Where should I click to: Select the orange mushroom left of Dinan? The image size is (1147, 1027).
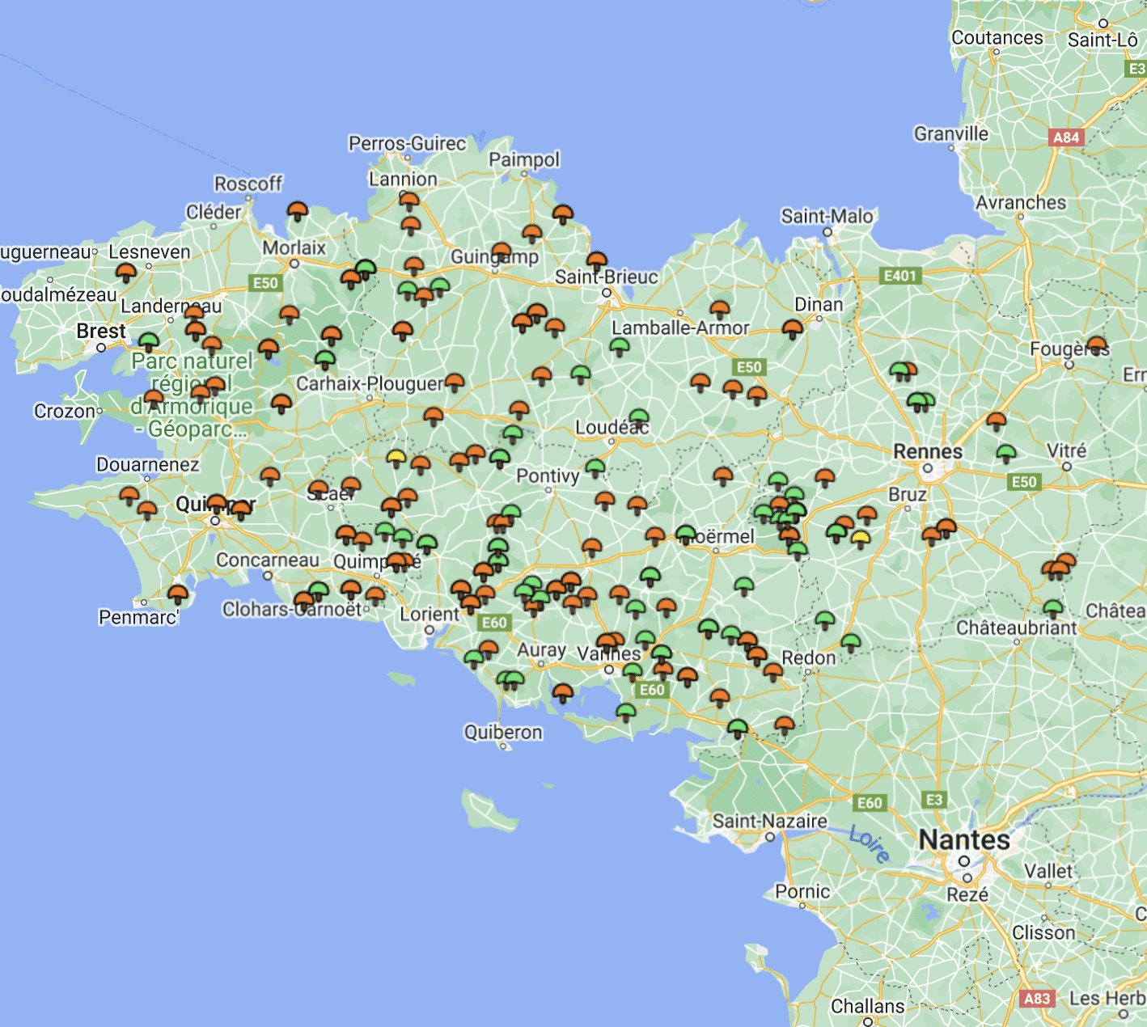pyautogui.click(x=793, y=329)
